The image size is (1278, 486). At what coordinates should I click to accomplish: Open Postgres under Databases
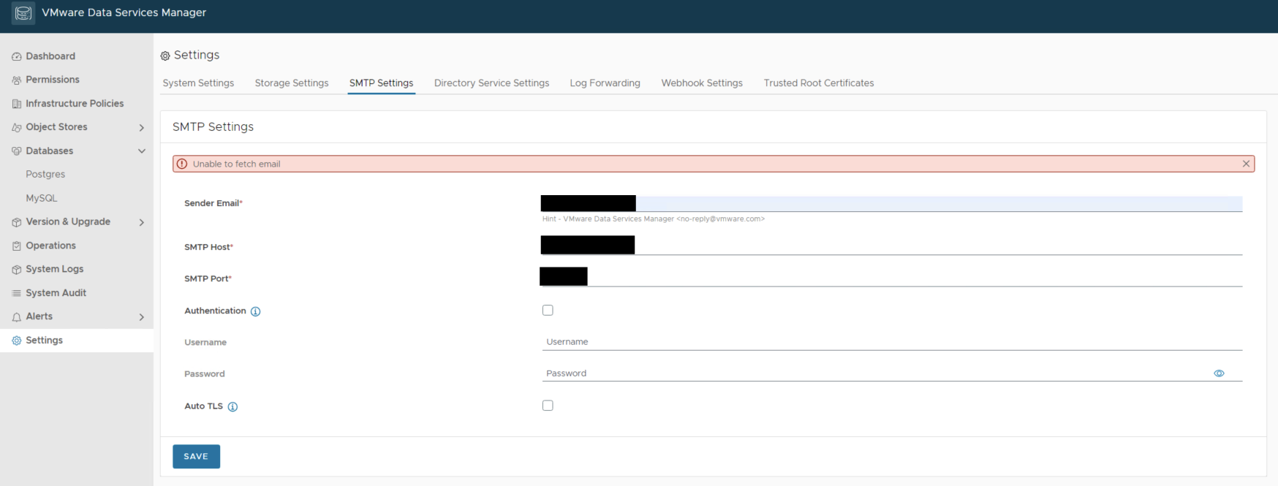(x=45, y=175)
